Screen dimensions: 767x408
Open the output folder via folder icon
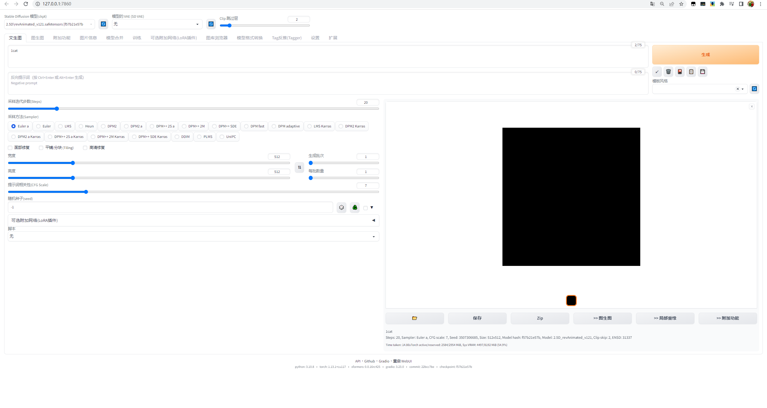click(415, 318)
